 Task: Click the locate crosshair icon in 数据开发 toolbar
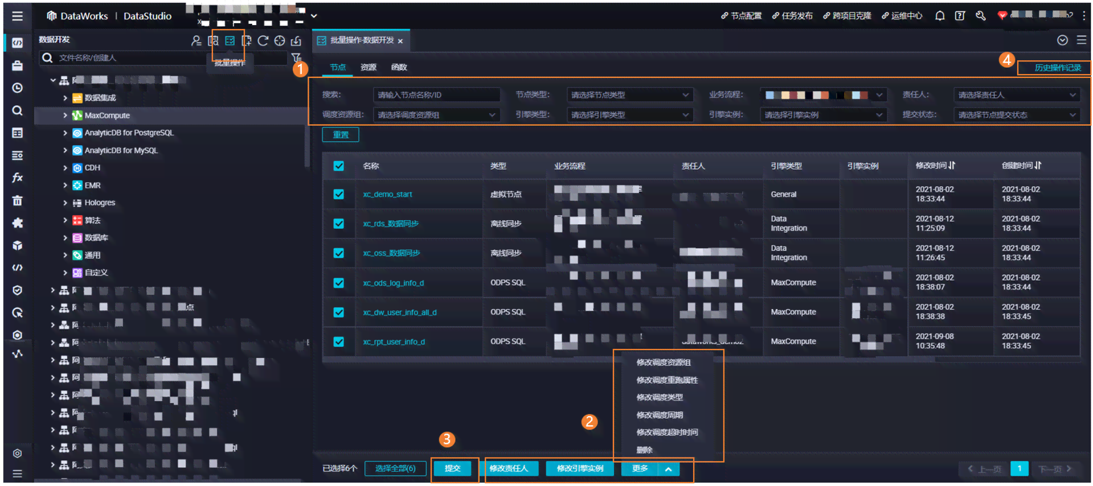click(280, 41)
